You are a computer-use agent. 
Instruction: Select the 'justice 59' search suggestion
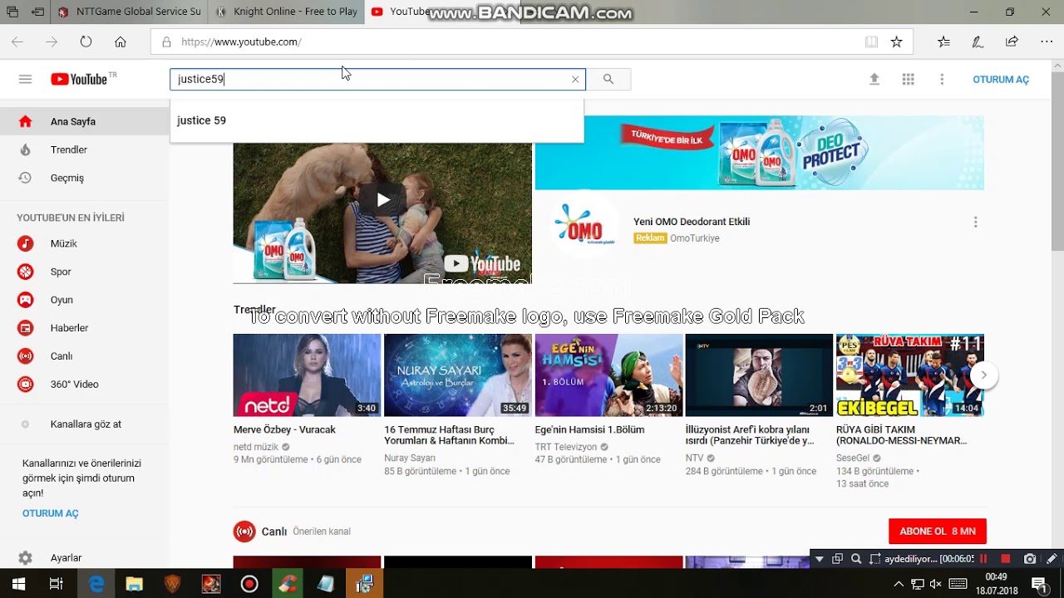377,120
